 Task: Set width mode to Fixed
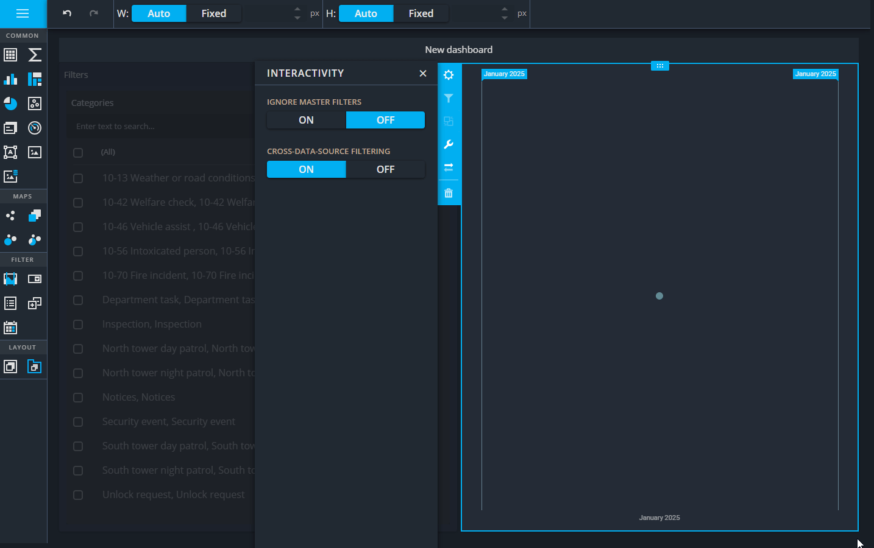point(214,13)
